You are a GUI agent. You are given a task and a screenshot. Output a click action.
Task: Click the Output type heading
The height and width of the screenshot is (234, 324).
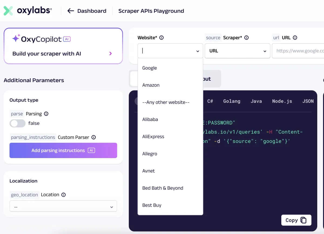pos(24,100)
